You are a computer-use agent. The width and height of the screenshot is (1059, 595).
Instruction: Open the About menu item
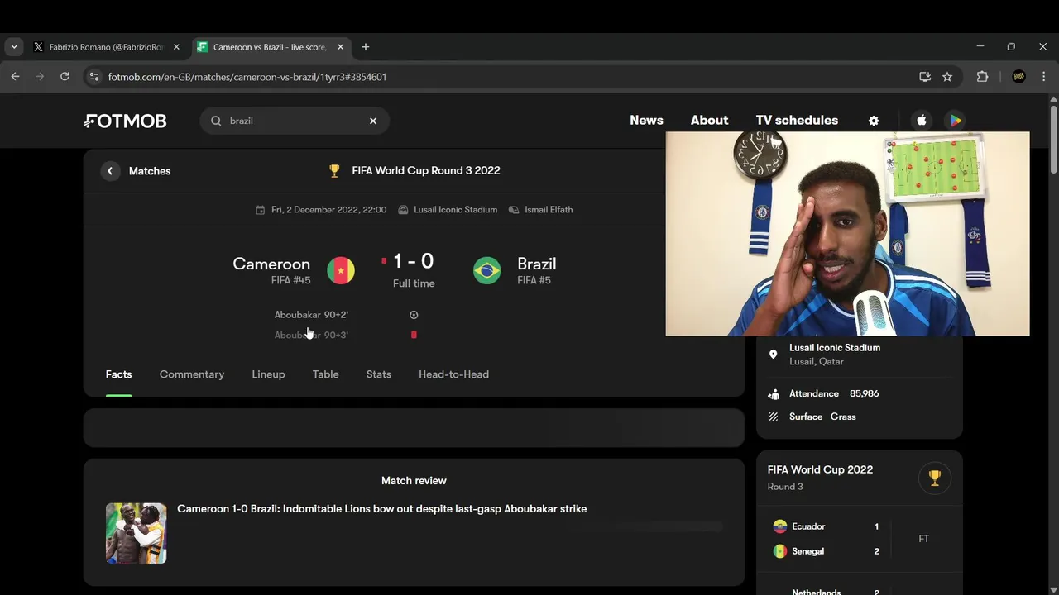[709, 120]
